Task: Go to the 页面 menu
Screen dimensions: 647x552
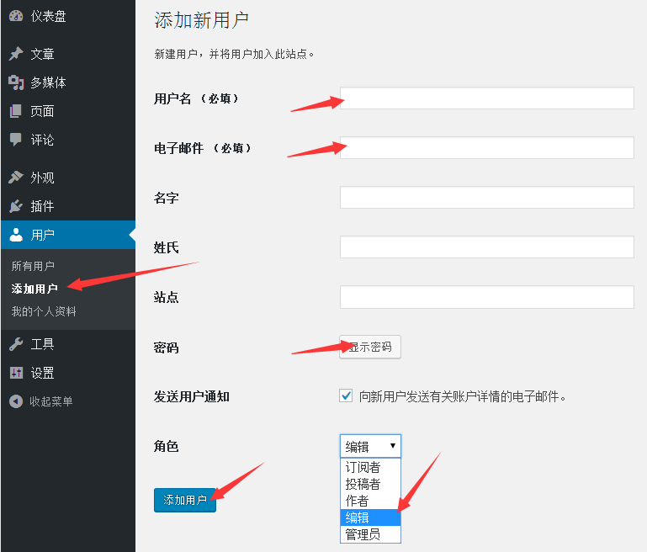Action: click(x=68, y=111)
